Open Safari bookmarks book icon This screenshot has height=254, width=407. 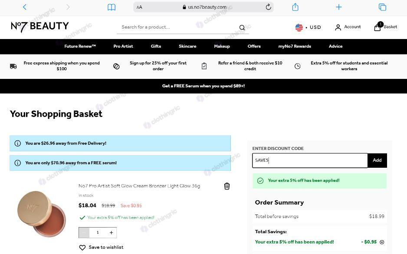click(112, 7)
